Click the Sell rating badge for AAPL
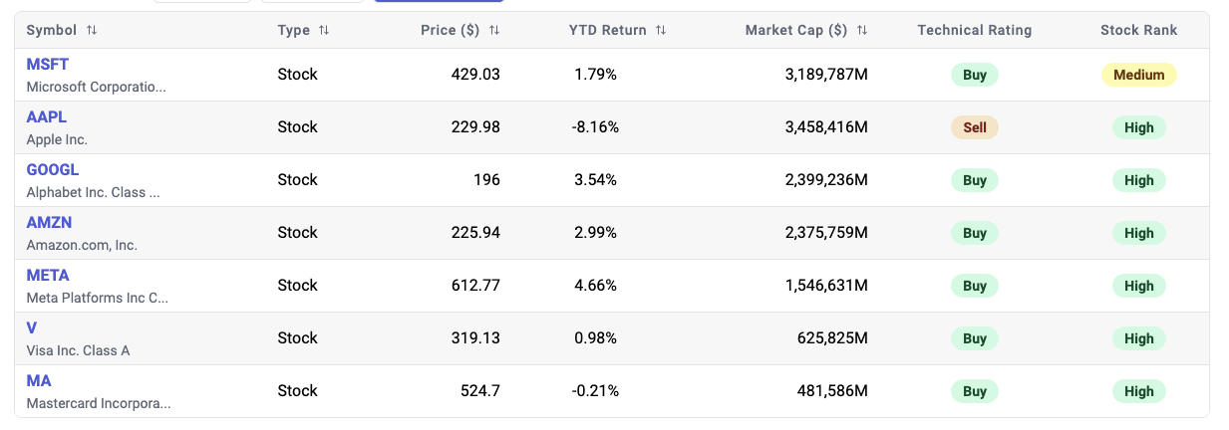The image size is (1229, 430). [974, 127]
